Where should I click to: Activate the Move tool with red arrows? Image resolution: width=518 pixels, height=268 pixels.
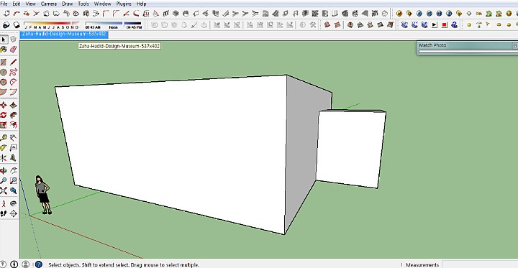pos(4,106)
